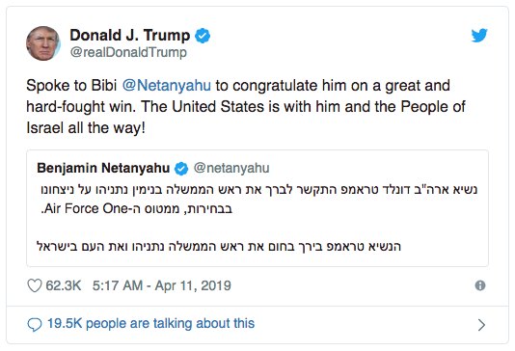Open Donald J. Trump's profile avatar
The width and height of the screenshot is (515, 351).
click(43, 43)
